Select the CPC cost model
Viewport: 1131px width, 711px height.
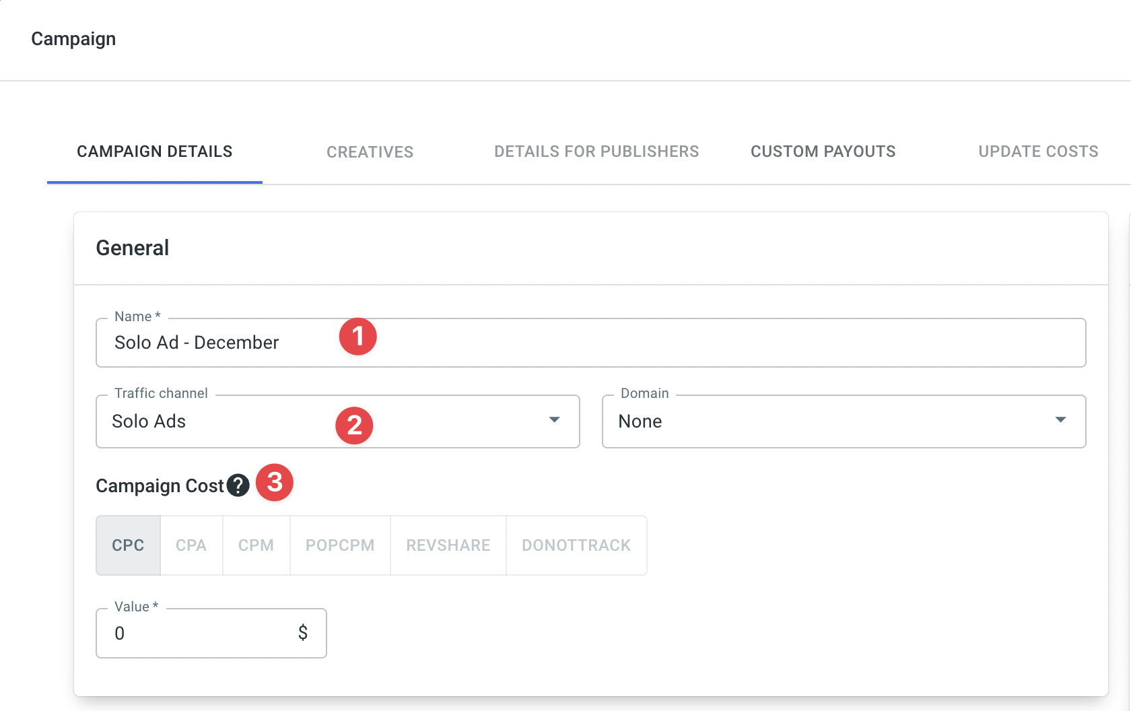[x=128, y=545]
